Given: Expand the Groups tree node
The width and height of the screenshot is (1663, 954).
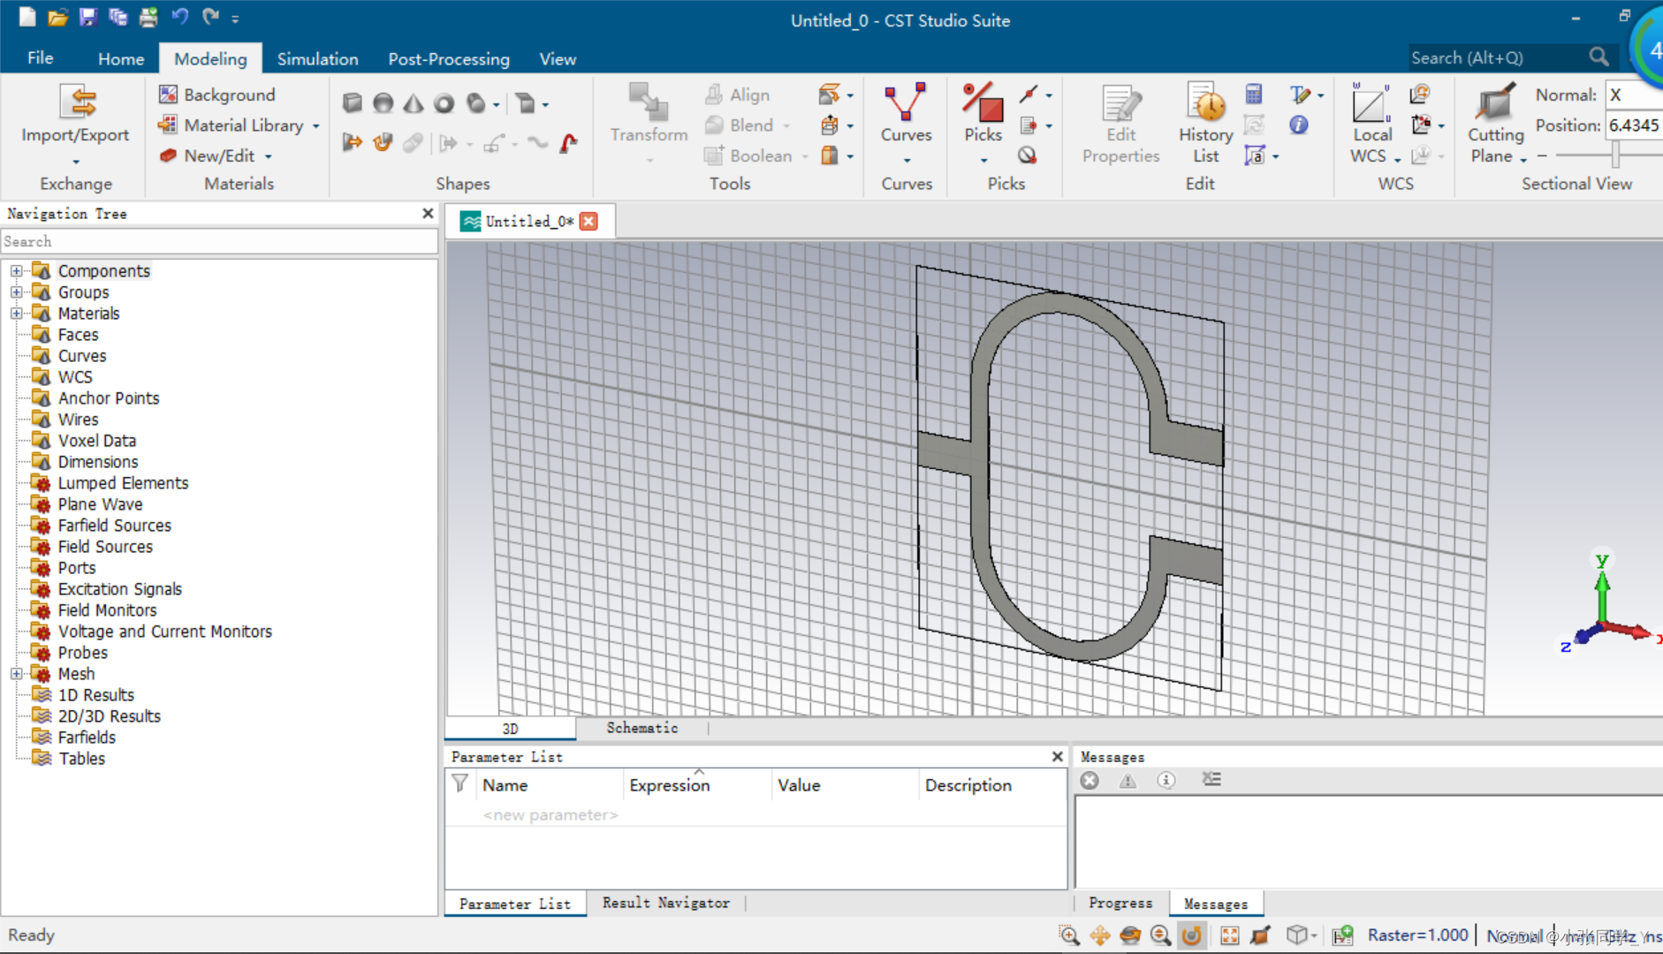Looking at the screenshot, I should point(16,291).
